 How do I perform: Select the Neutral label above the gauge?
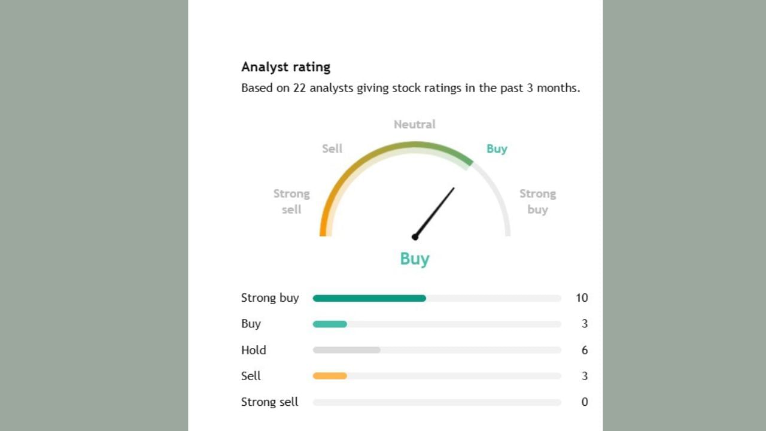414,125
